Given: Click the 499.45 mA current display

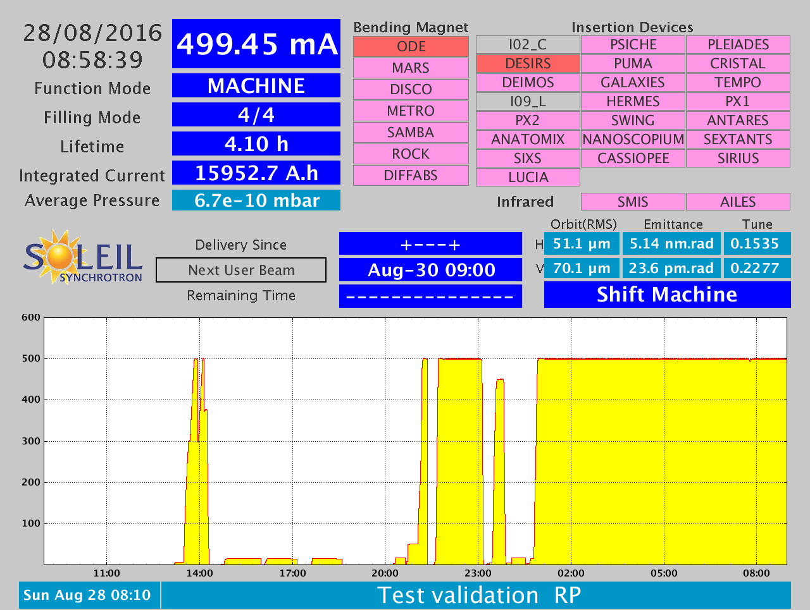Looking at the screenshot, I should pos(256,44).
